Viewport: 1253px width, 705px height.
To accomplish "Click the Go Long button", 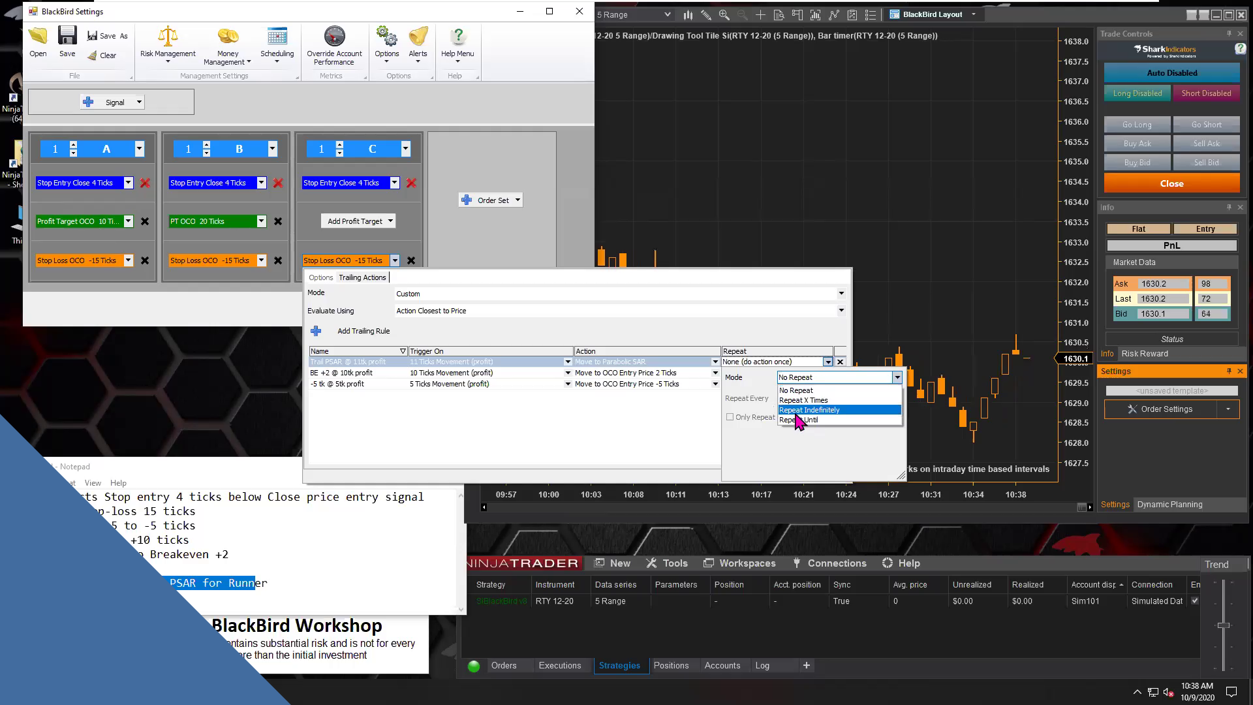I will [1137, 125].
